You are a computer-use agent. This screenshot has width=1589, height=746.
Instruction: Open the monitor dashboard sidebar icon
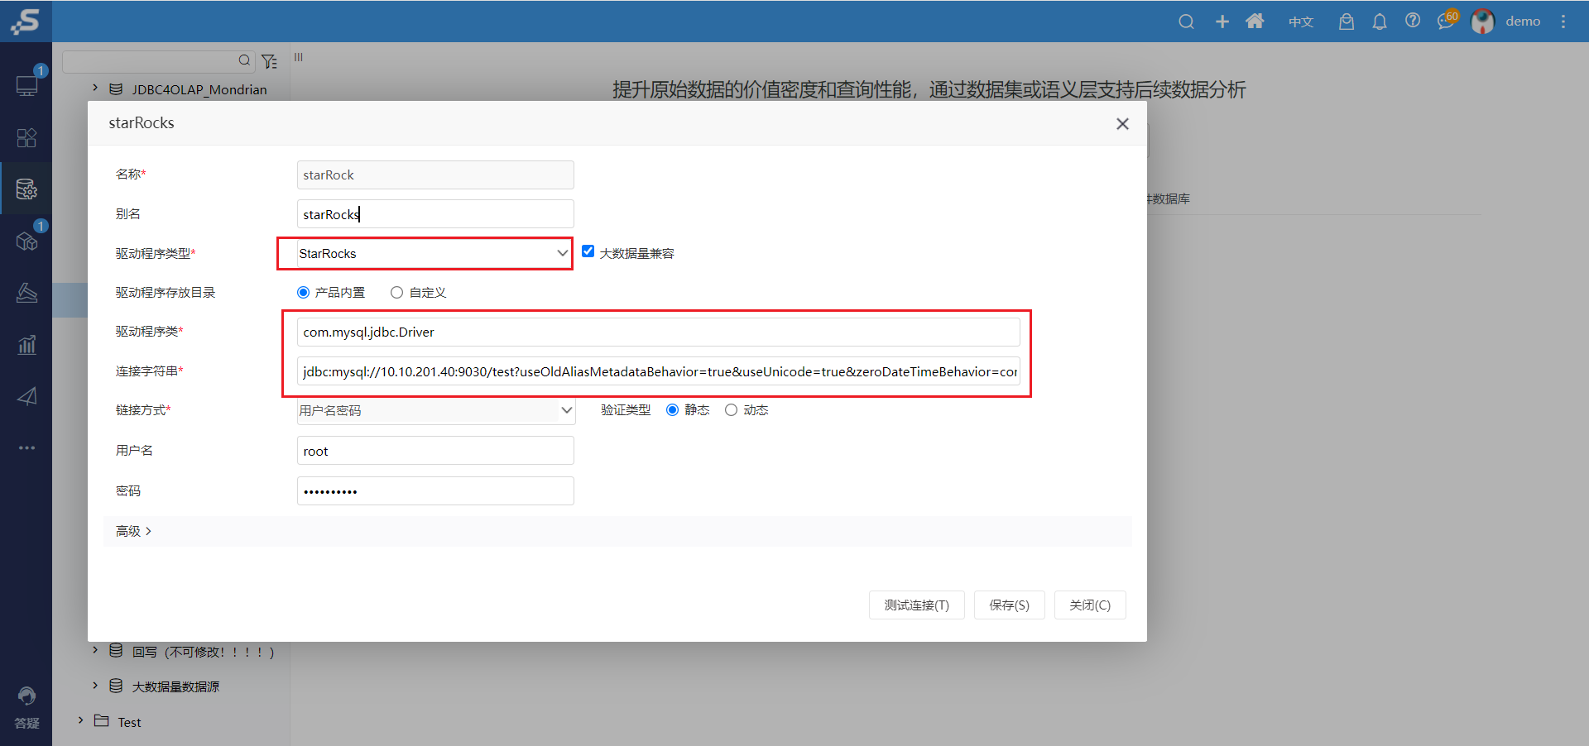coord(26,85)
